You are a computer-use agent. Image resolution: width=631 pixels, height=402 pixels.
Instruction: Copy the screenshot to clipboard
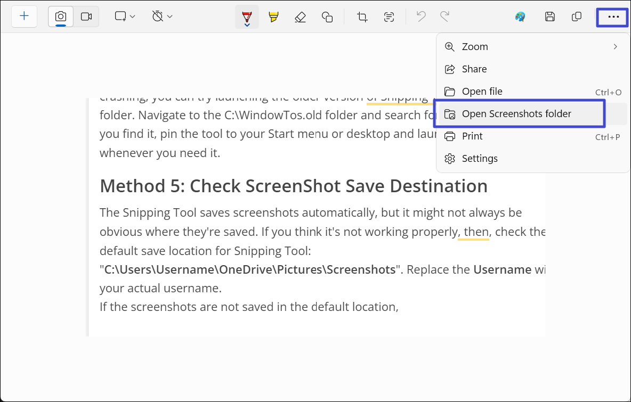coord(576,17)
